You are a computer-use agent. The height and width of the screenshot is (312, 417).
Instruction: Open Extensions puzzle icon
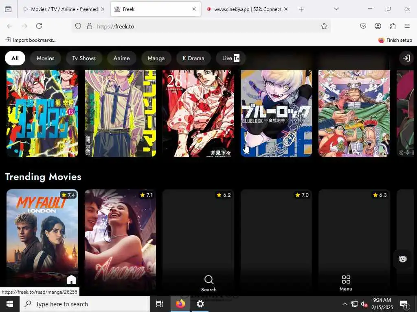393,26
